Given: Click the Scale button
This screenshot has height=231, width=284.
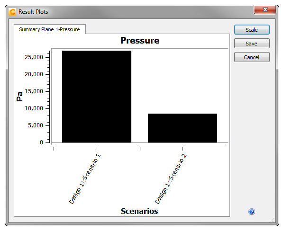Looking at the screenshot, I should pos(252,30).
